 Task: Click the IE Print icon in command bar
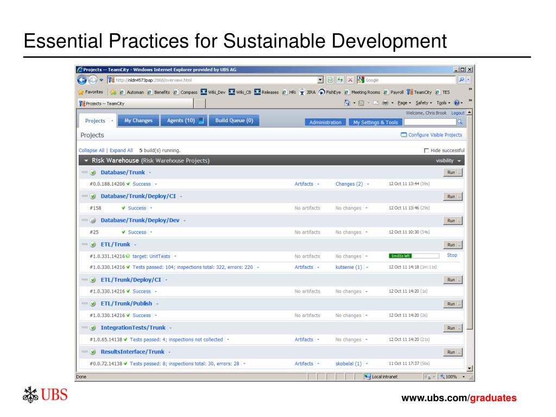(385, 103)
